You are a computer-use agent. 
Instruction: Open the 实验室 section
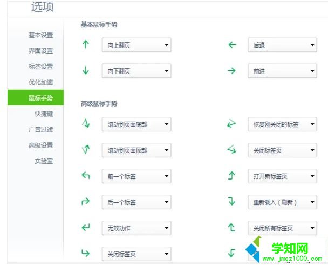(x=44, y=161)
